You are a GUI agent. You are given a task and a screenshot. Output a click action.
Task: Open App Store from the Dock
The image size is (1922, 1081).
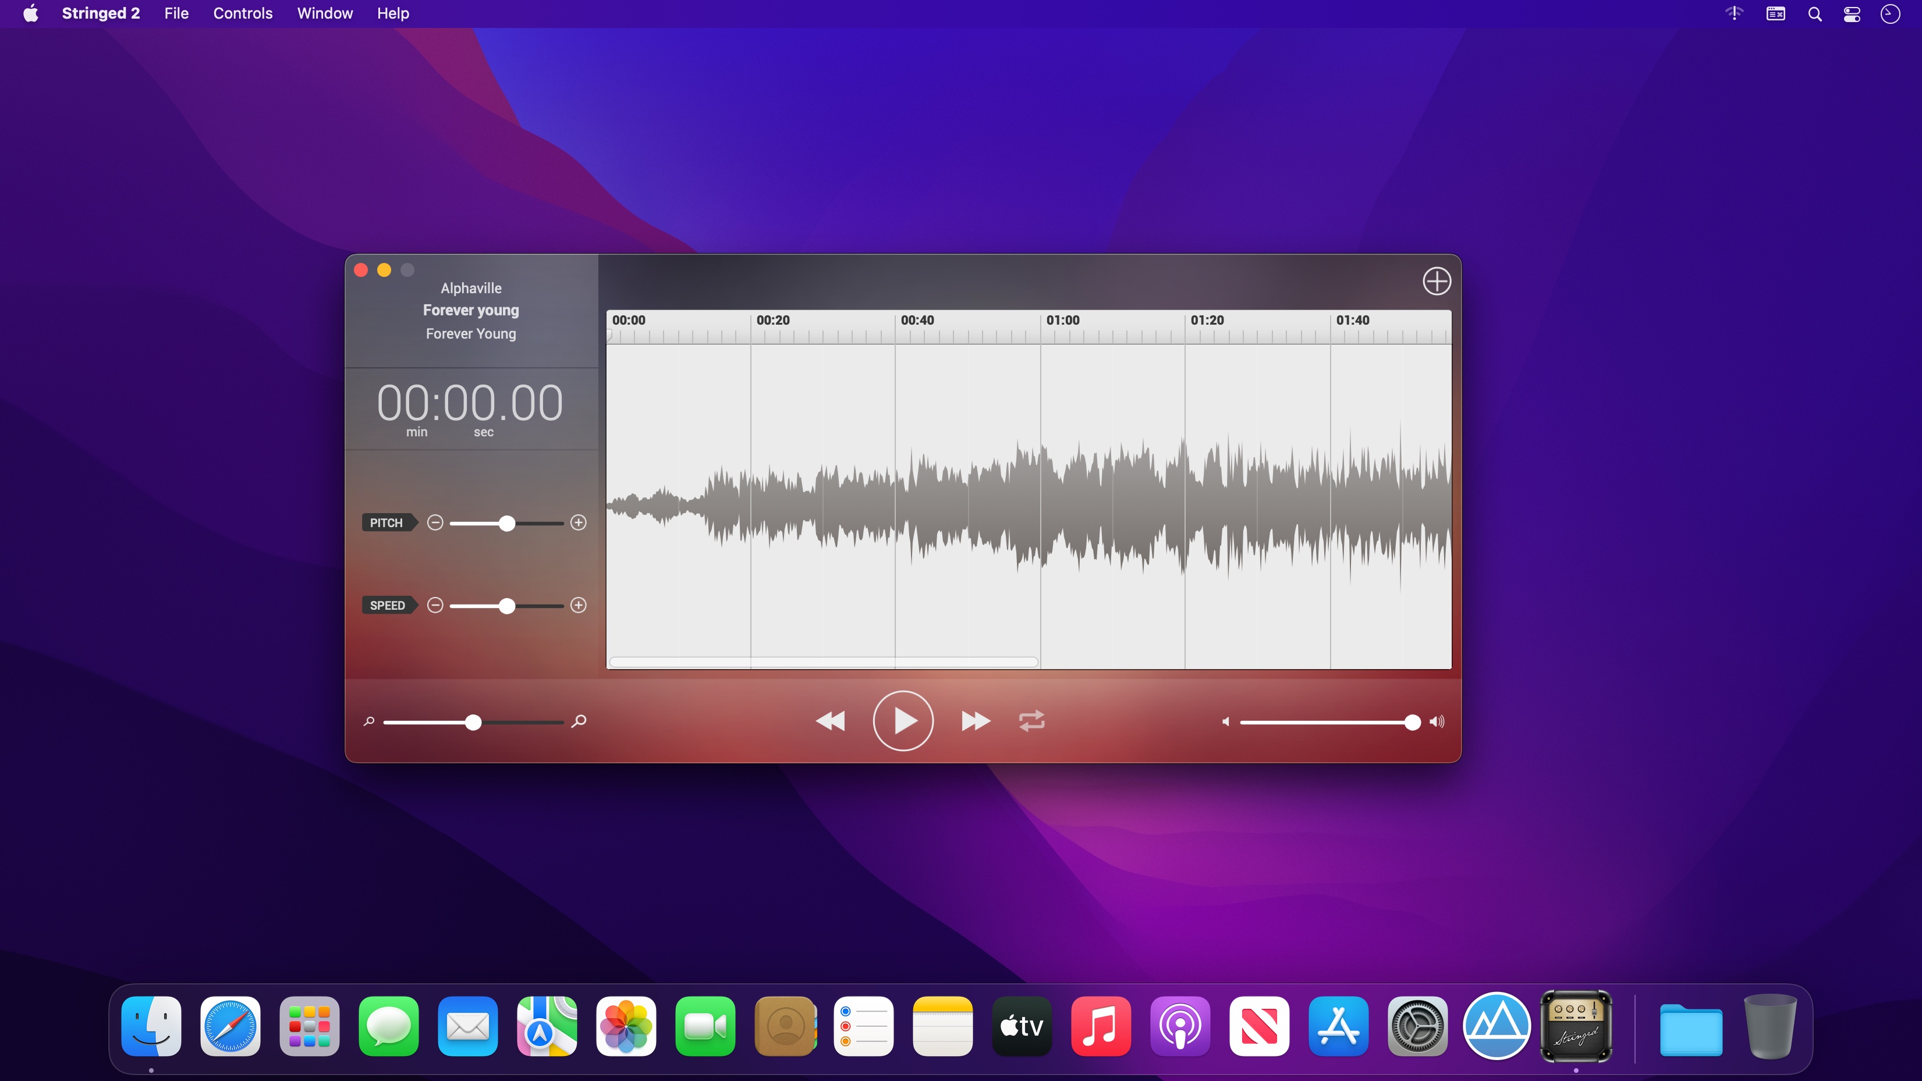tap(1339, 1026)
